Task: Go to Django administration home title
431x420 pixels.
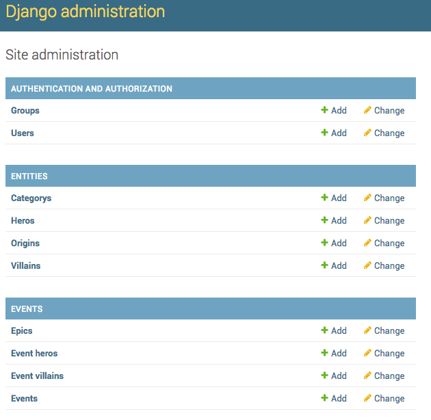Action: [86, 12]
